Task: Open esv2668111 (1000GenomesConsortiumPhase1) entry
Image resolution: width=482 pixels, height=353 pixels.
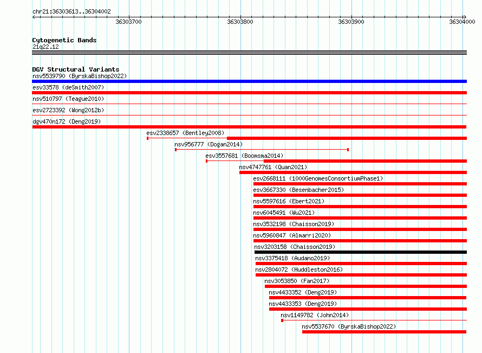Action: tap(318, 178)
